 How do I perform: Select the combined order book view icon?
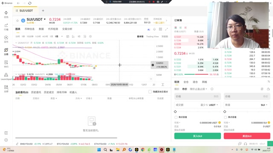176,28
